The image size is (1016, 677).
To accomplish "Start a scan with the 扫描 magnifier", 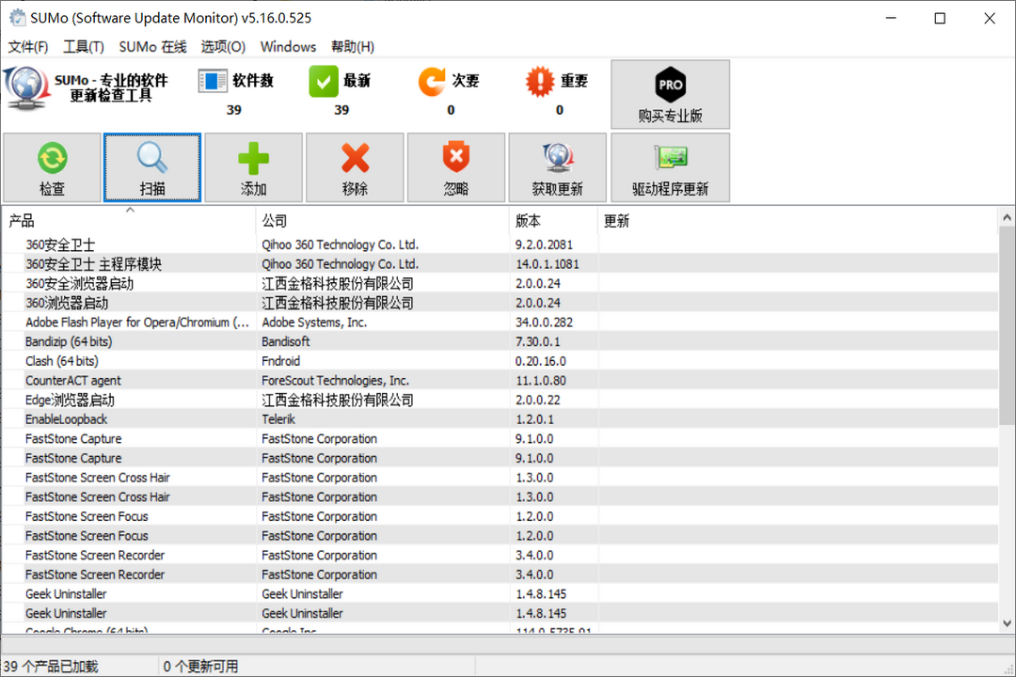I will [x=152, y=158].
